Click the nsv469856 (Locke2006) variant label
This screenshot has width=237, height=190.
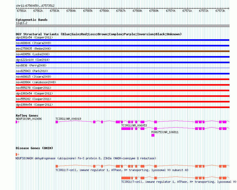pos(33,54)
